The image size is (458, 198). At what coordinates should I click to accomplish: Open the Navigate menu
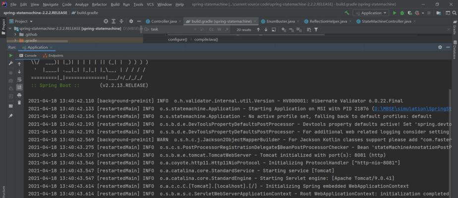pos(51,4)
